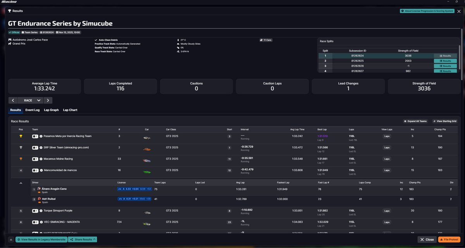Go to previous session with left arrow
The height and width of the screenshot is (248, 465).
tap(13, 100)
